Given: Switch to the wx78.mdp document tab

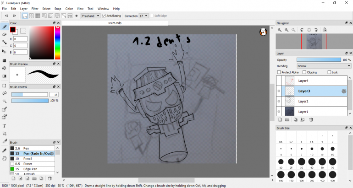Looking at the screenshot, I should 115,22.
